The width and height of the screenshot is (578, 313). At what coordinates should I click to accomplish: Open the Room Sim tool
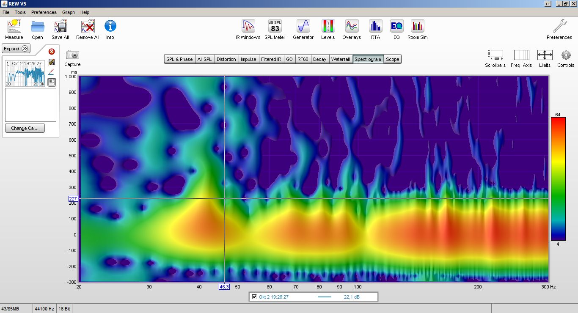point(418,26)
